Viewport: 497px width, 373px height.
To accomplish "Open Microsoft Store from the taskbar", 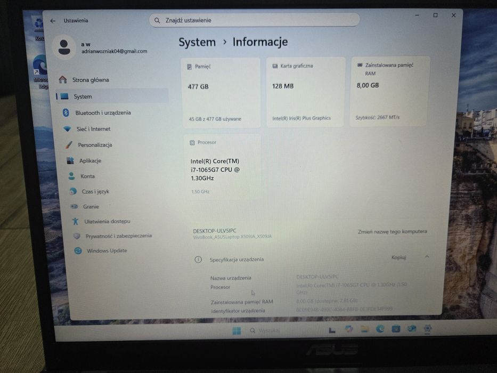I will [x=396, y=329].
